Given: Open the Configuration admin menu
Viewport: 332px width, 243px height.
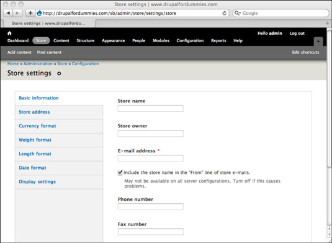Looking at the screenshot, I should point(190,40).
